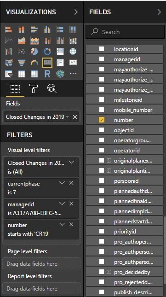Check the locationid field
Screen dimensions: 166x297
102,49
